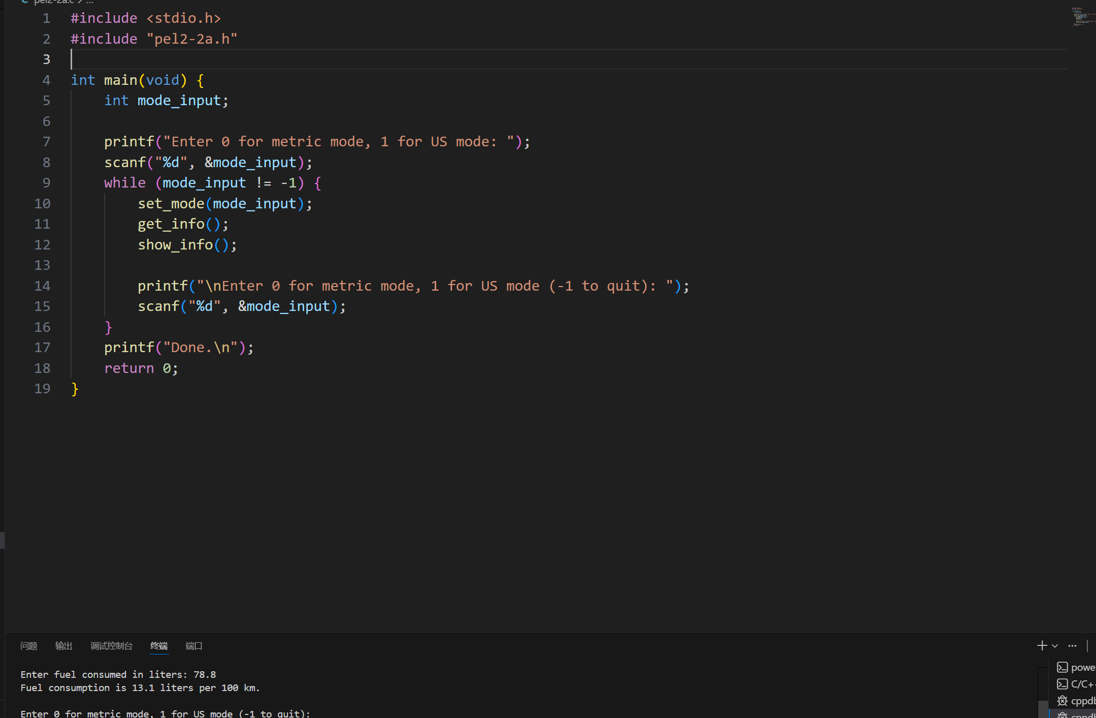Click the "pel2-2a.h" include string
Viewport: 1096px width, 718px height.
pos(192,39)
